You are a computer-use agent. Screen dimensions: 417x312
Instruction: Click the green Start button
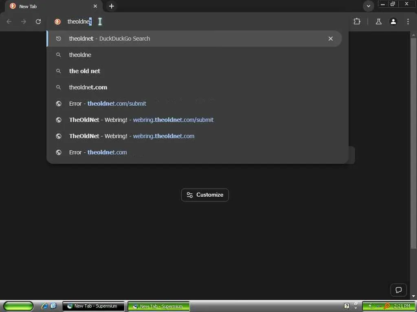[18, 306]
